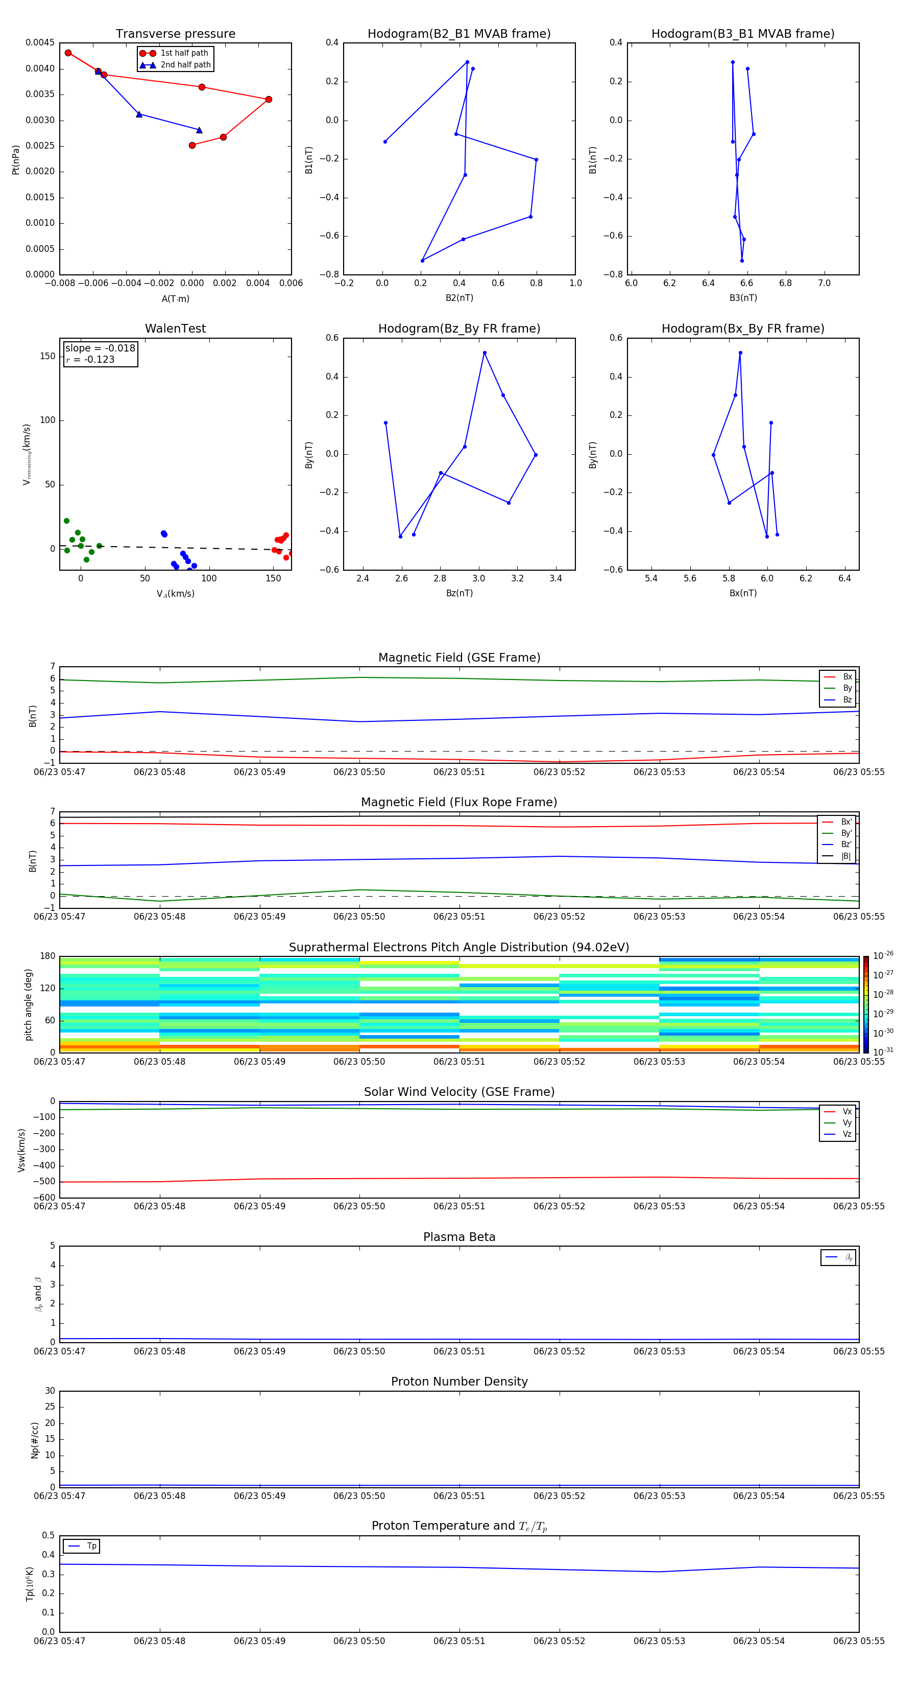Click "Bx'" legend entry in Flux Rope panel

click(837, 822)
